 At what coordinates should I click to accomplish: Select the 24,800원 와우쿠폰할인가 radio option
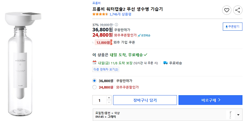click(94, 87)
